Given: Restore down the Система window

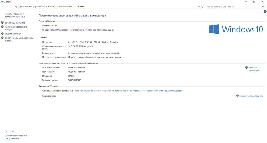Looking at the screenshot, I should point(254,2).
